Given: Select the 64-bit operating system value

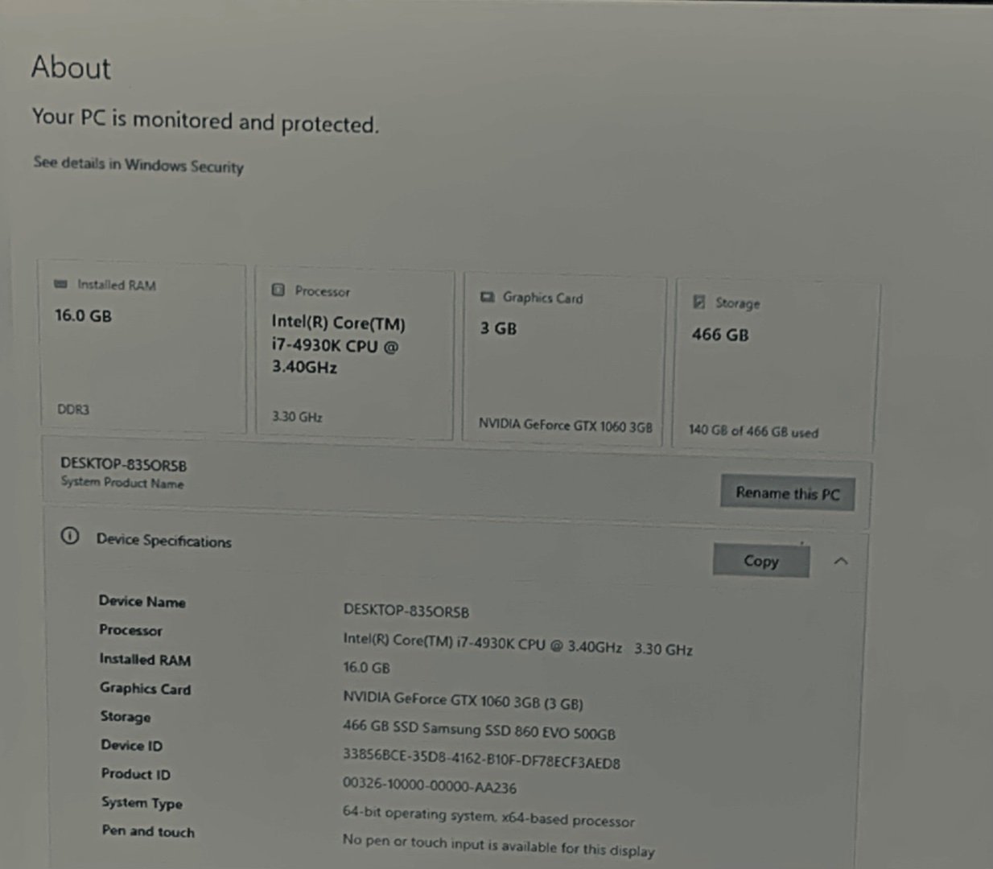Looking at the screenshot, I should [488, 816].
